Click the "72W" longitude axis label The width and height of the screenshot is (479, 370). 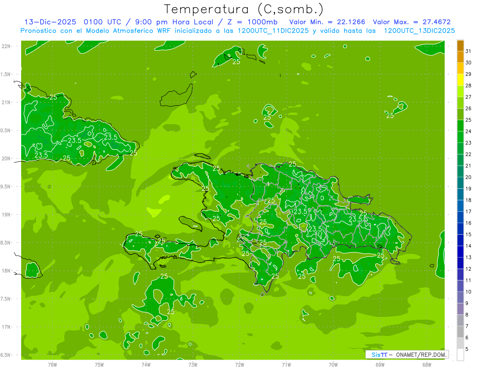(239, 365)
